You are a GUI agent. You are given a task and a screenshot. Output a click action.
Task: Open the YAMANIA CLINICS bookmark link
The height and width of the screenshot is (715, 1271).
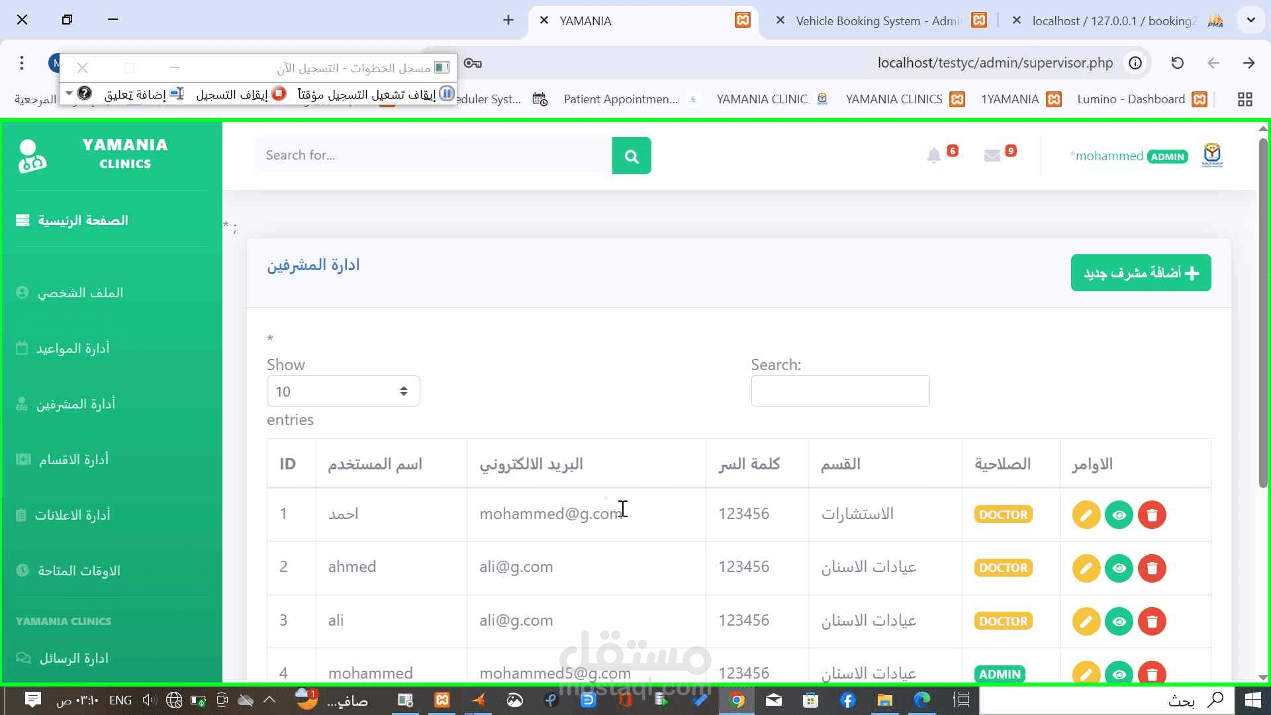coord(894,99)
